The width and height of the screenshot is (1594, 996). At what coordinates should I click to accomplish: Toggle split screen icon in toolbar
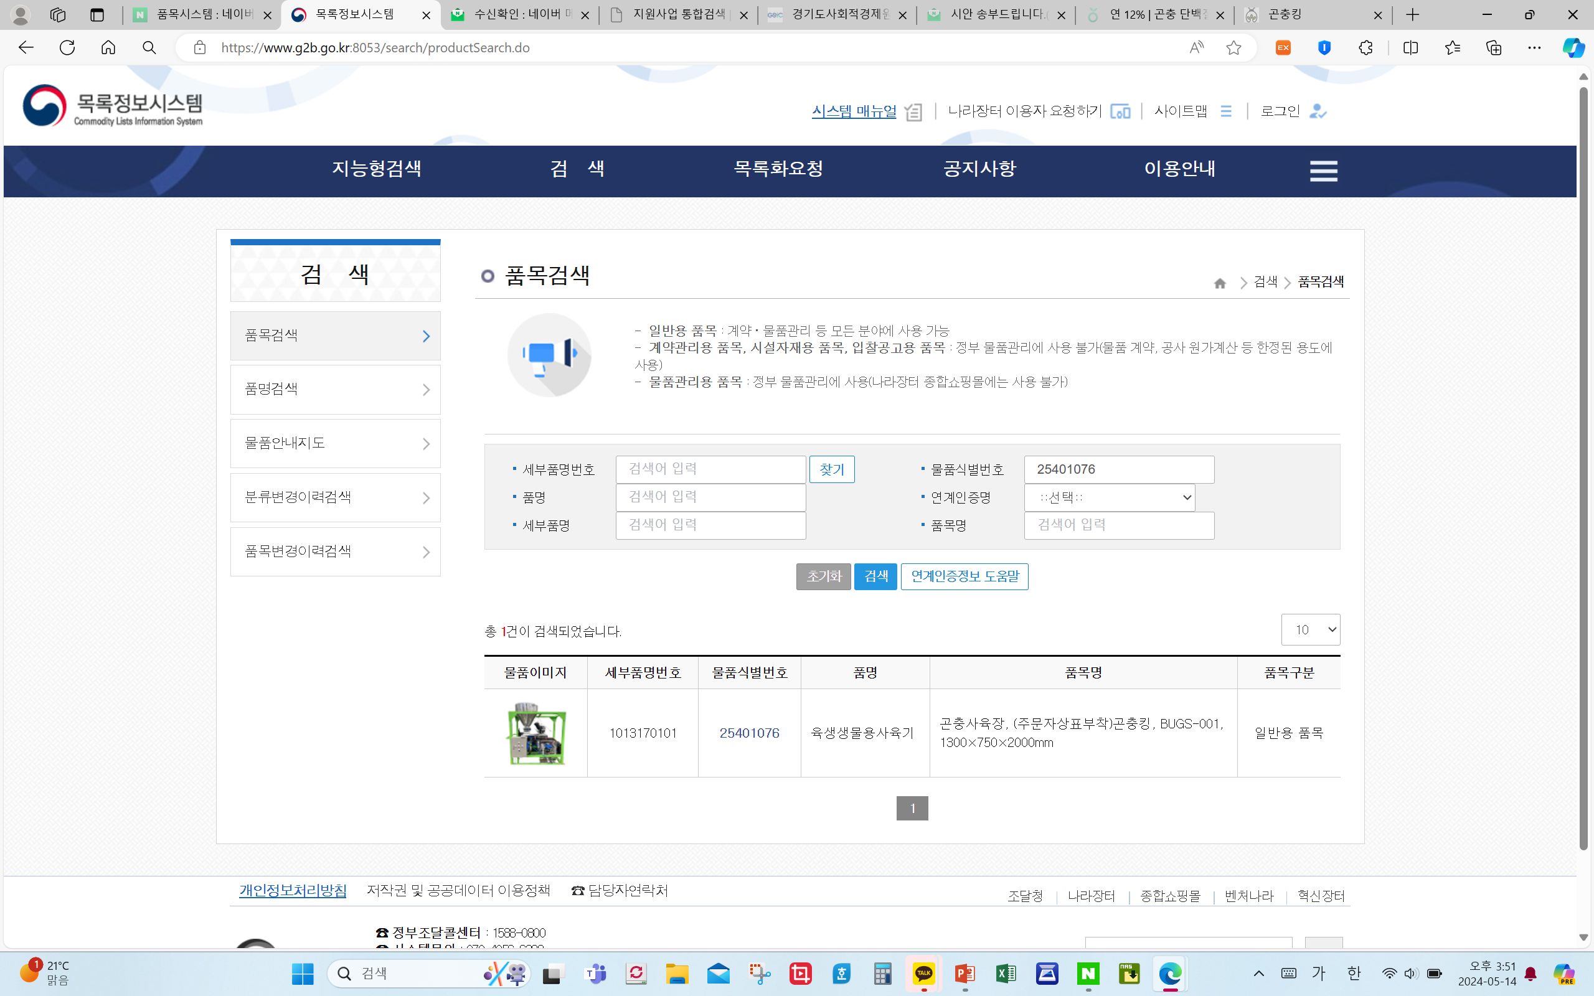tap(1410, 47)
